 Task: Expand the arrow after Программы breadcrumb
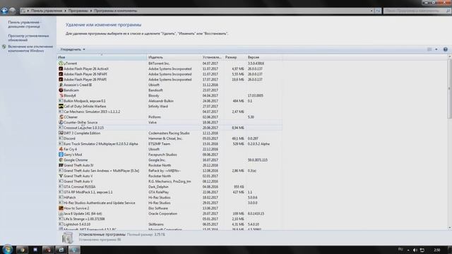(91, 11)
